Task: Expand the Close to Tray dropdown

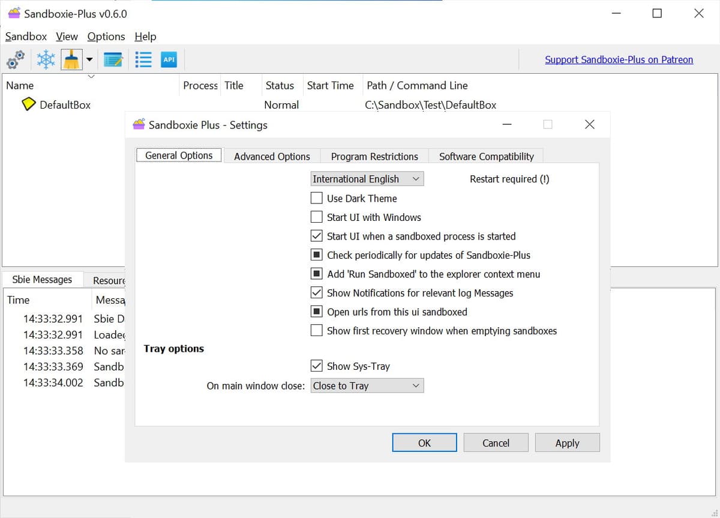Action: pyautogui.click(x=367, y=386)
